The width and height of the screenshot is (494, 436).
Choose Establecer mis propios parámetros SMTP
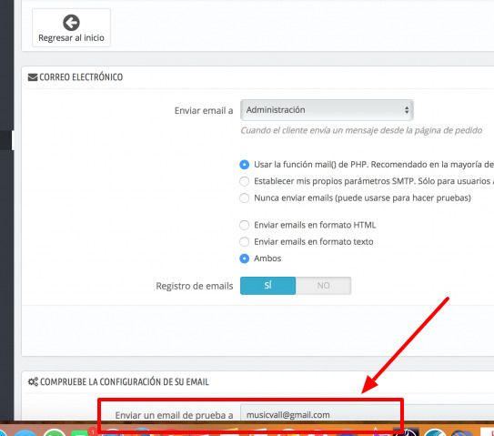244,181
